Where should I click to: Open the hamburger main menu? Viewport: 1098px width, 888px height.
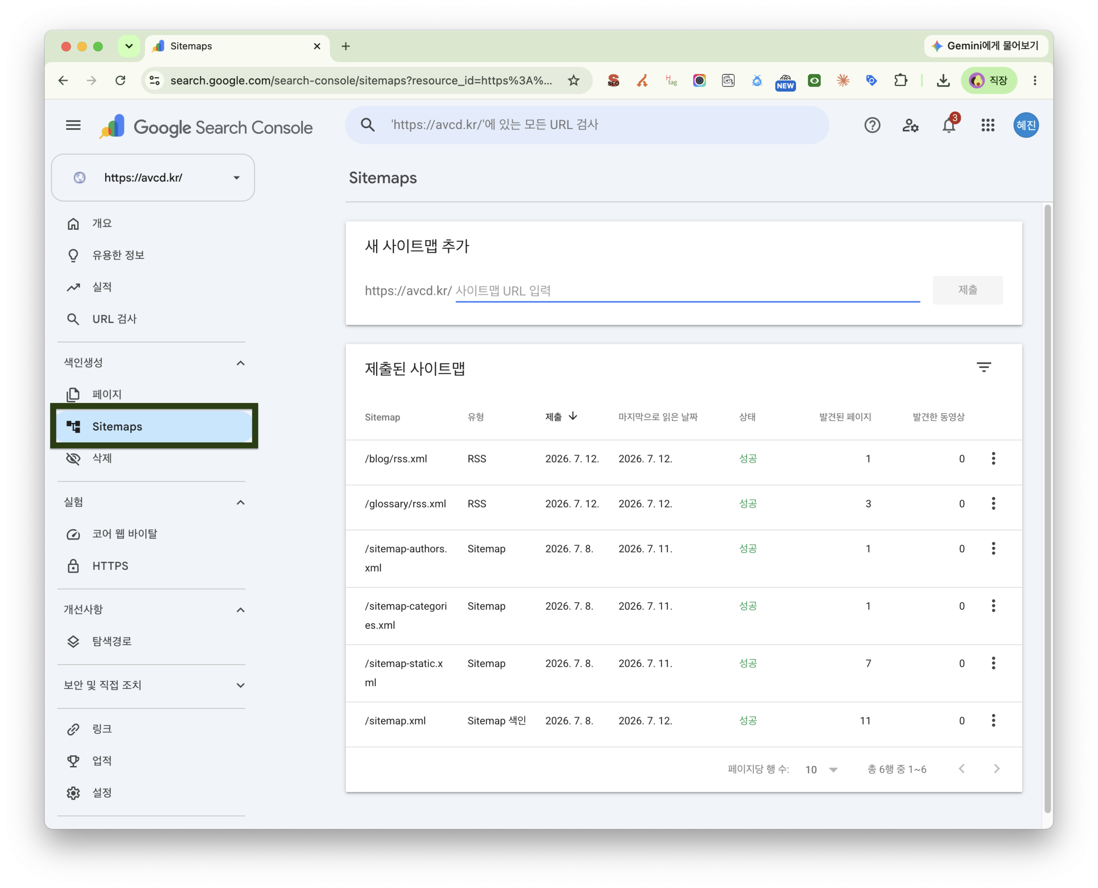(73, 125)
